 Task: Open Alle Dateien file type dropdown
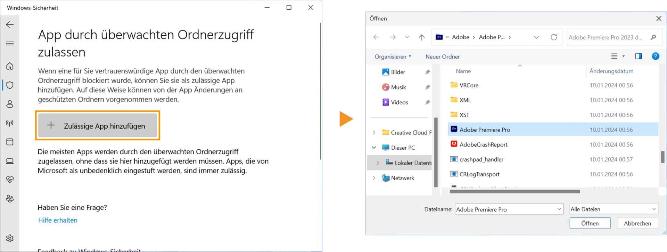click(614, 209)
